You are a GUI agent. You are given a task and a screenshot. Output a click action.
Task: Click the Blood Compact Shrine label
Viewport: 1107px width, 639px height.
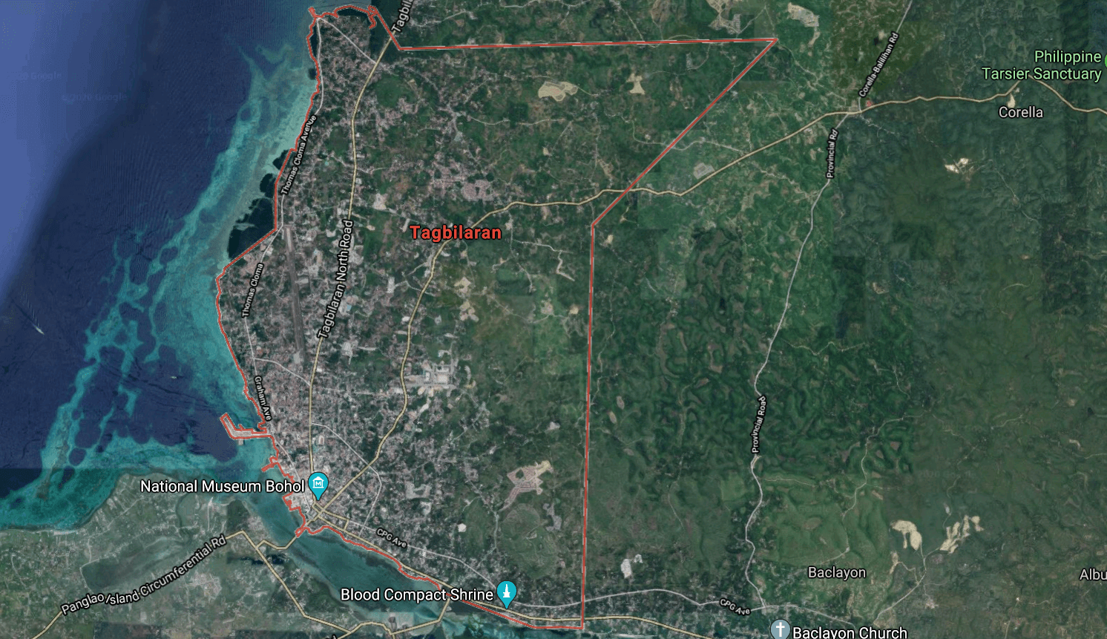(x=417, y=594)
